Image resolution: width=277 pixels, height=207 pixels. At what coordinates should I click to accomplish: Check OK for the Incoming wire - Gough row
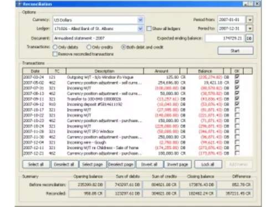(237, 142)
